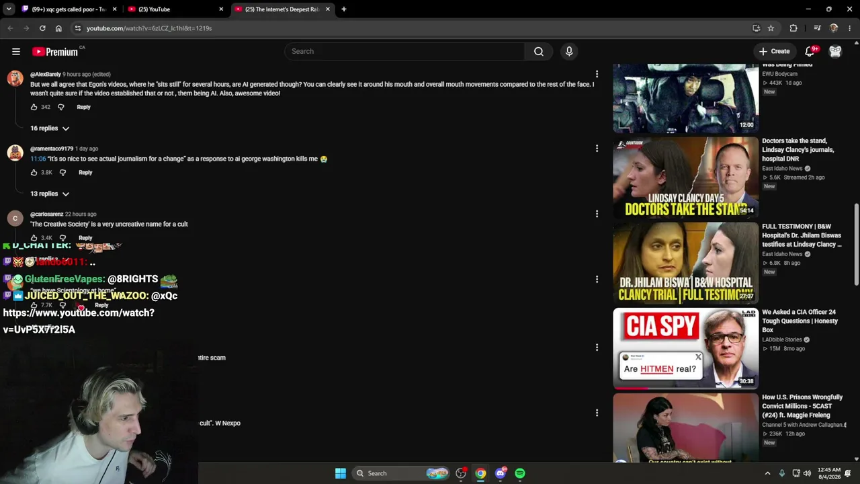Bookmark this page with star icon
860x484 pixels.
click(771, 28)
